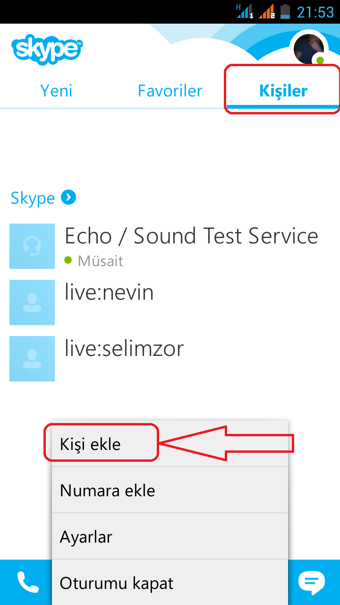This screenshot has width=340, height=605.
Task: Open Echo / Sound Test Service avatar icon
Action: 32,246
